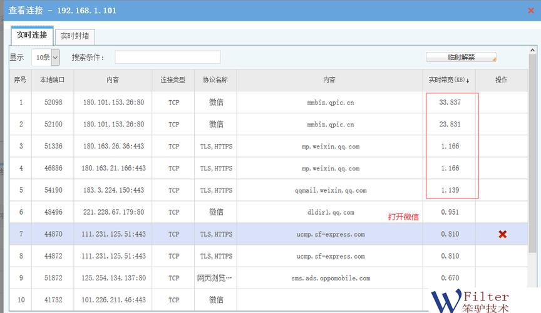Select dldir1.qq.com domain cell
Image resolution: width=541 pixels, height=313 pixels.
(331, 213)
